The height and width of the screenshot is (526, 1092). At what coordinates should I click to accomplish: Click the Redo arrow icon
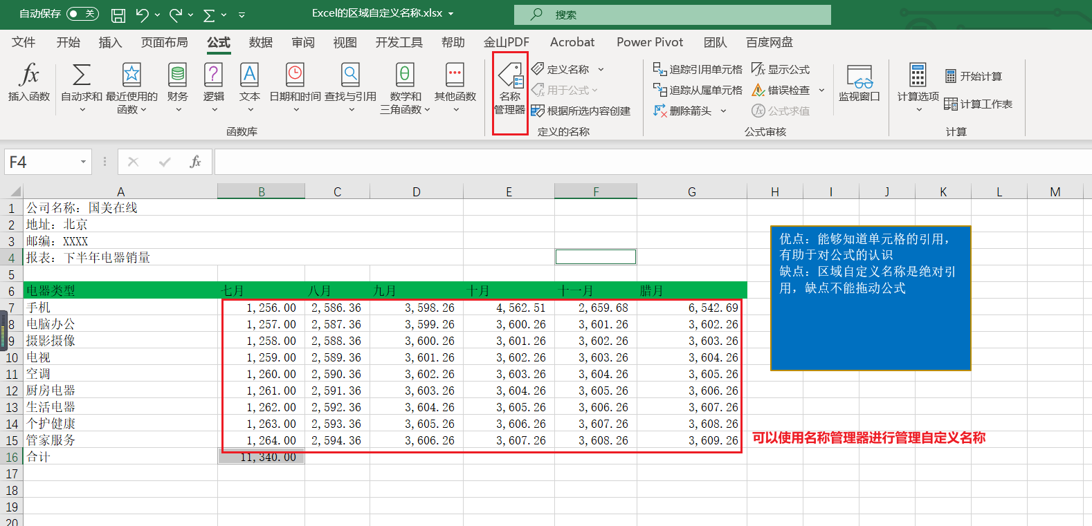[x=176, y=15]
